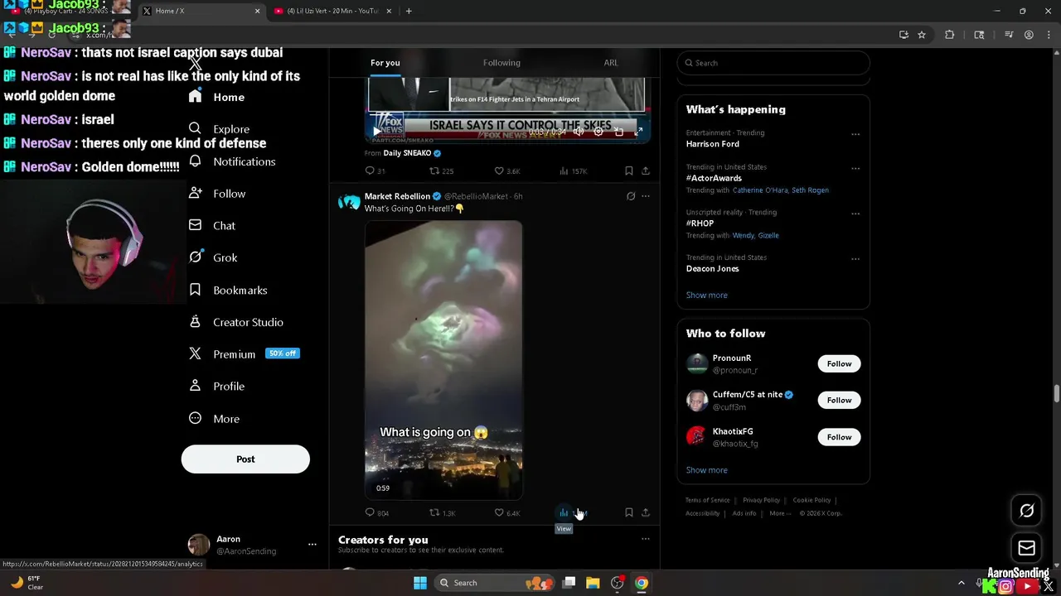
Task: Follow PronounR
Action: [839, 363]
